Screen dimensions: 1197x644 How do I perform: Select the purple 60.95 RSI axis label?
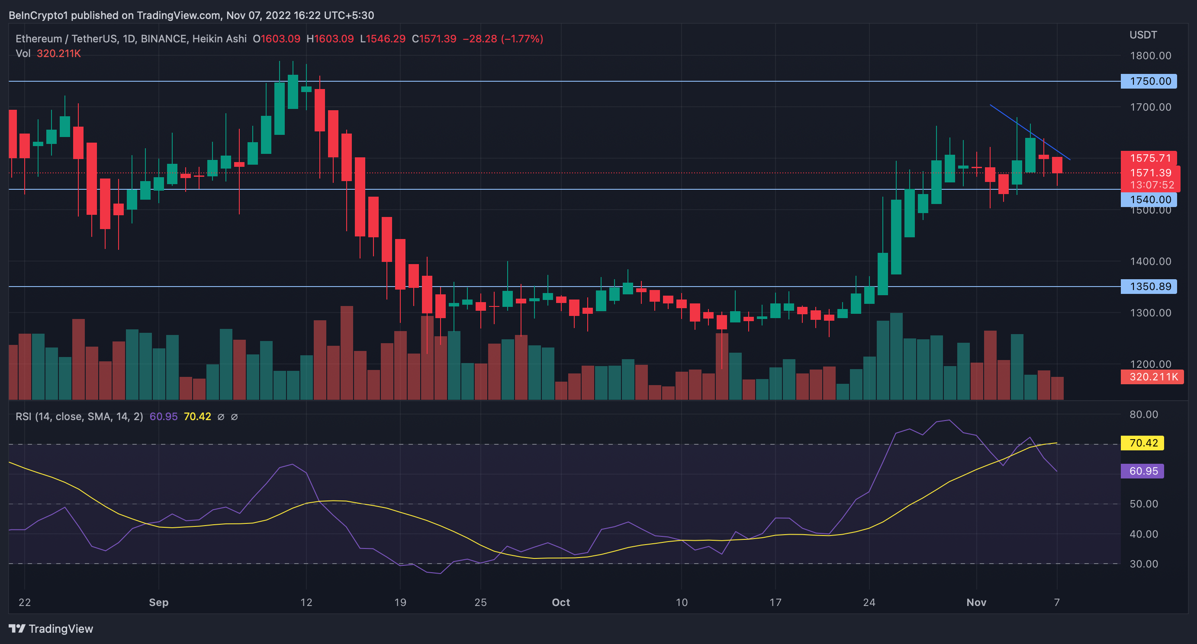pyautogui.click(x=1142, y=471)
